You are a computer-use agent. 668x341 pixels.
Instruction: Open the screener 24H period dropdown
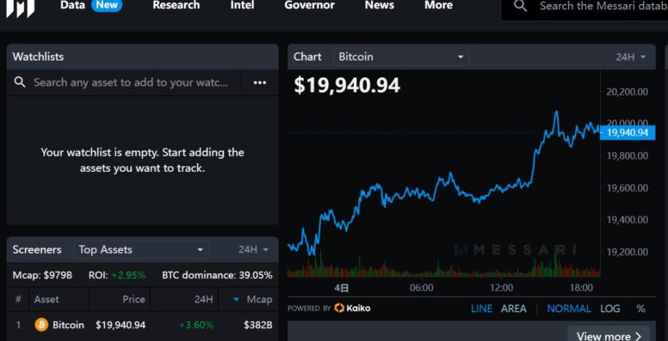point(254,250)
